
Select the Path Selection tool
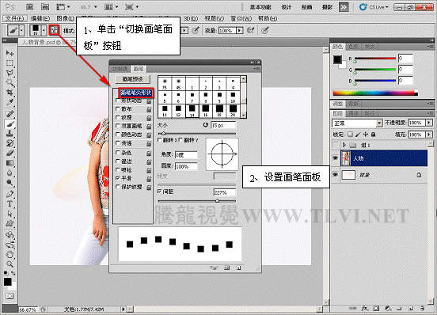(9, 214)
